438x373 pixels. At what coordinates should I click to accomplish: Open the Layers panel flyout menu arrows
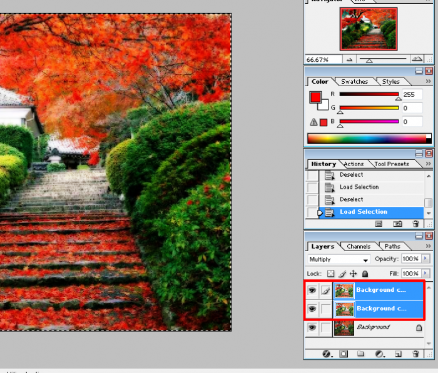pos(428,246)
